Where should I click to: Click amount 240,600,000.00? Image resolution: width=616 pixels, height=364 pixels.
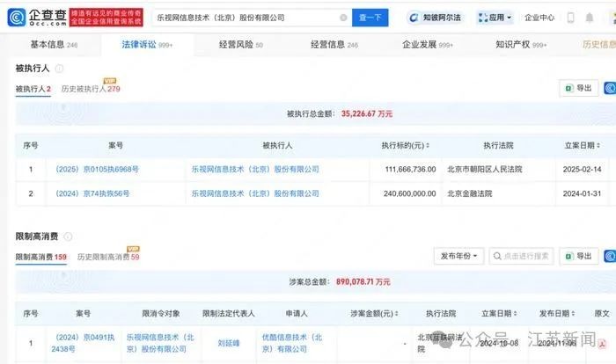(410, 193)
